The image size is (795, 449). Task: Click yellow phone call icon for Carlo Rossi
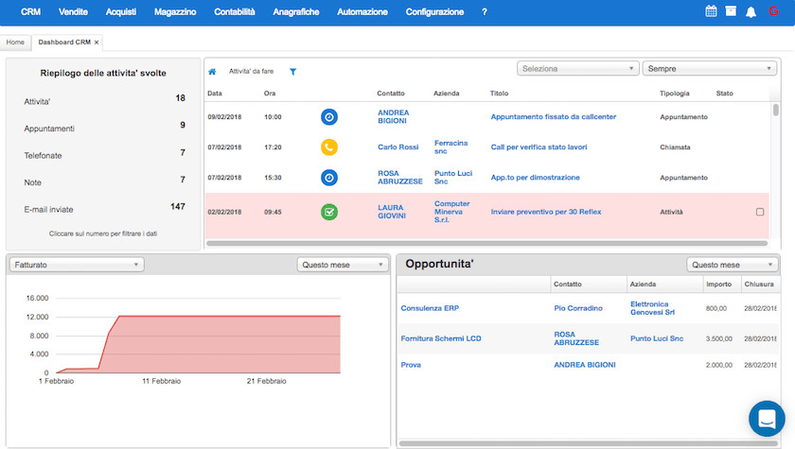pos(328,147)
